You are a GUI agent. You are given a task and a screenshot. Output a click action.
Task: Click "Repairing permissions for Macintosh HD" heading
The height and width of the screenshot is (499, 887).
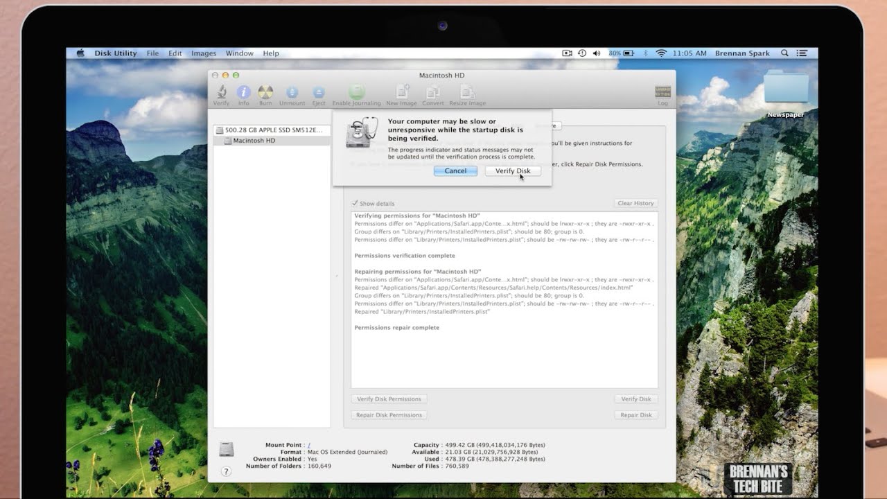(x=417, y=272)
